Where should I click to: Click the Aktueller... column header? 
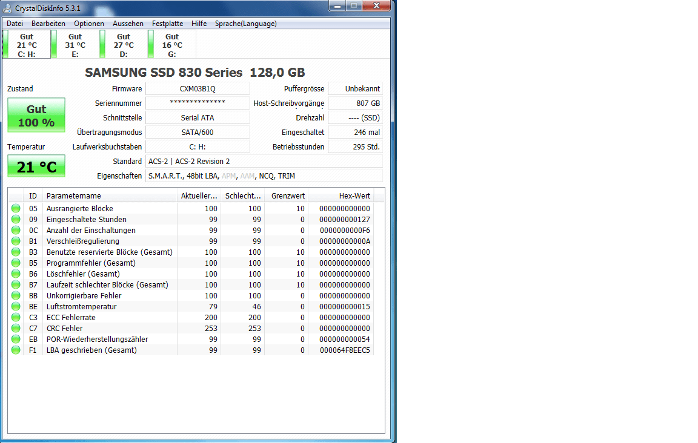click(x=199, y=195)
